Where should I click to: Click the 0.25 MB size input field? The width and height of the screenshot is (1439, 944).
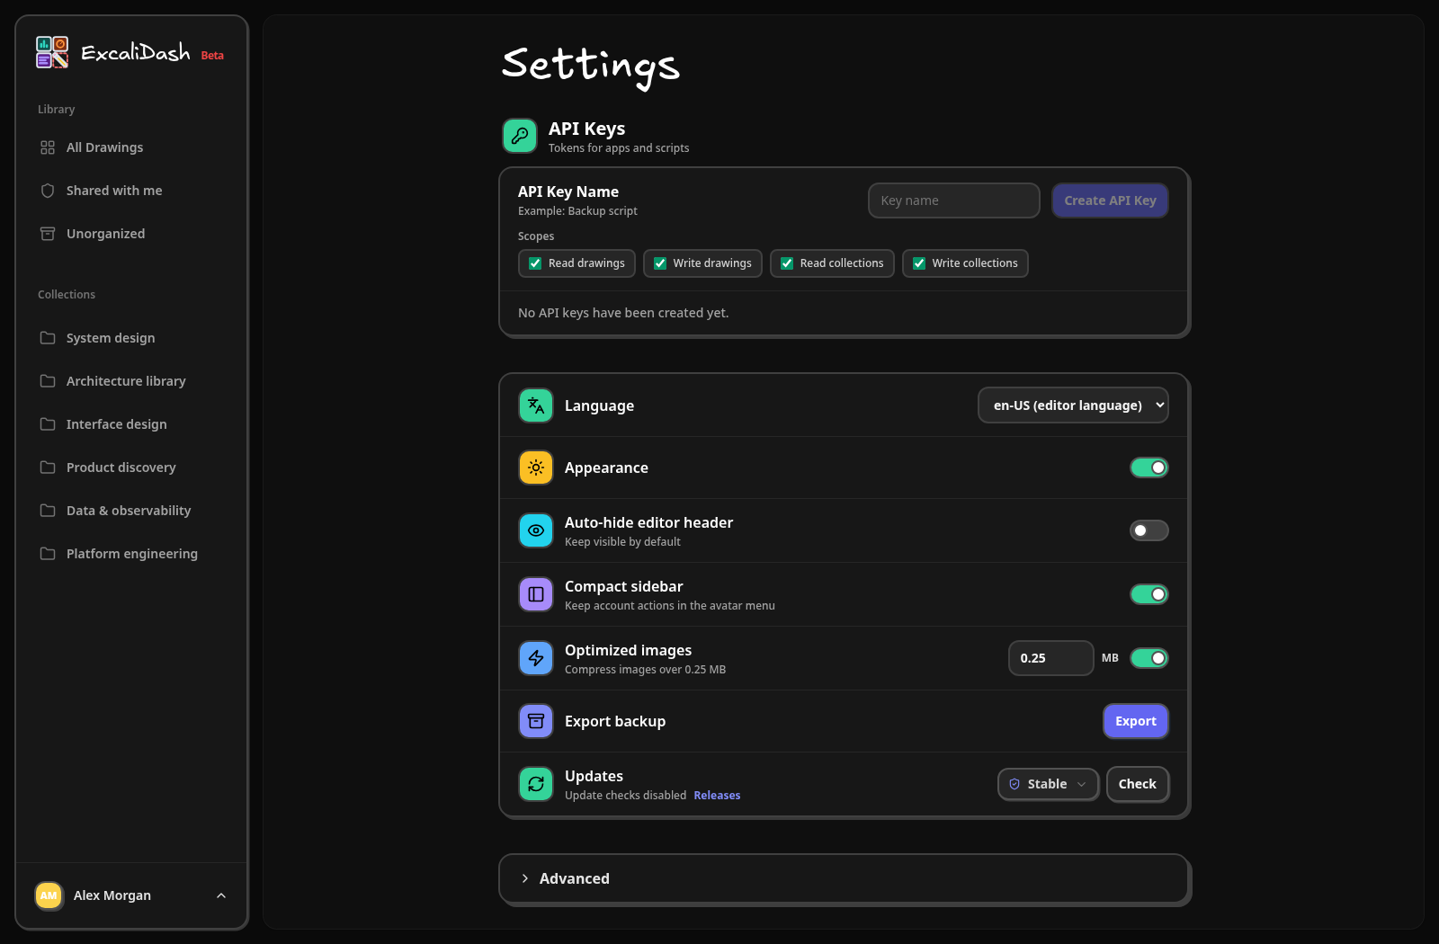pyautogui.click(x=1051, y=658)
